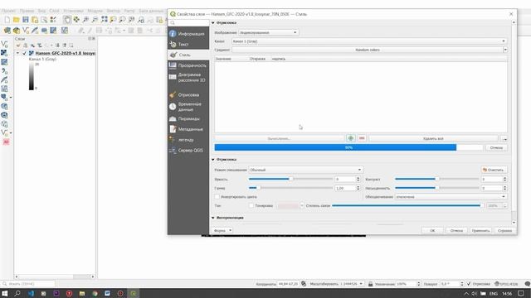The width and height of the screenshot is (531, 298).
Task: Open the Random colors gradient dropdown arrow
Action: tap(505, 50)
